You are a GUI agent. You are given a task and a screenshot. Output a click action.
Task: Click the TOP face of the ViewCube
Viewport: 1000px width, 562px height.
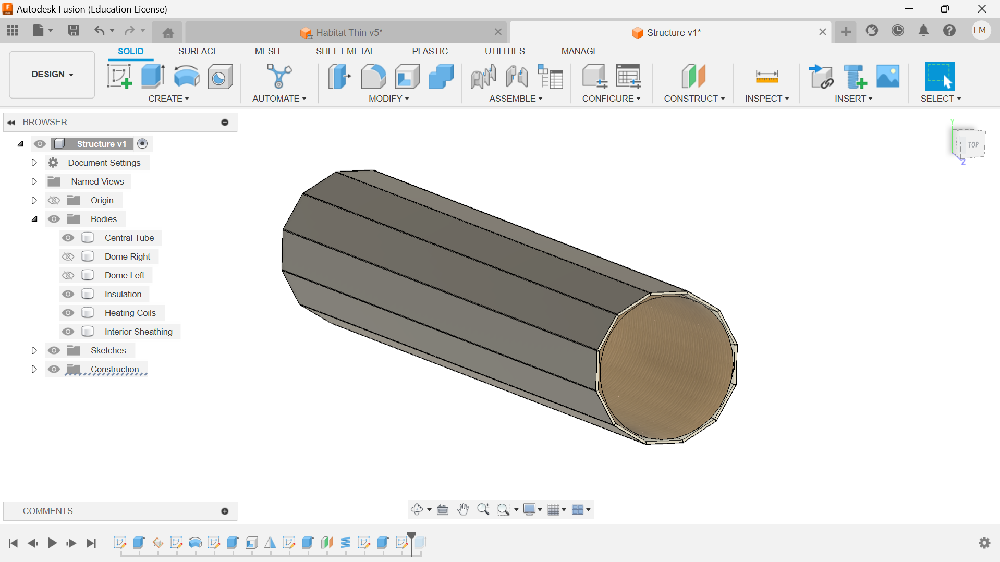point(973,144)
